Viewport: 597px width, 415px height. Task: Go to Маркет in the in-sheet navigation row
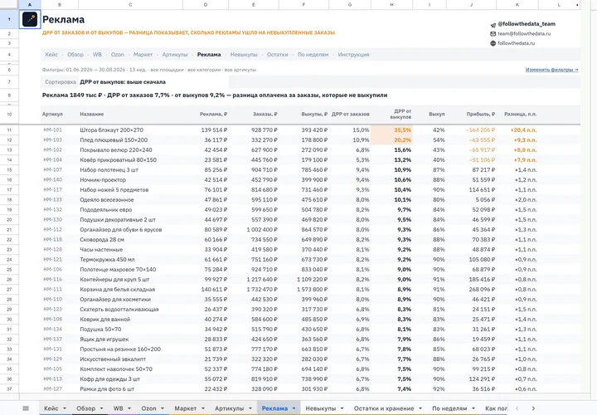coord(143,55)
